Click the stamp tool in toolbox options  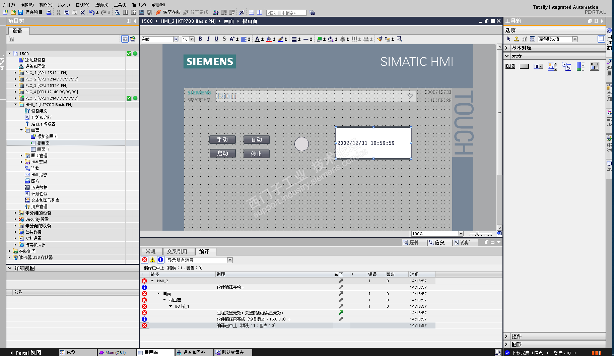coord(517,39)
